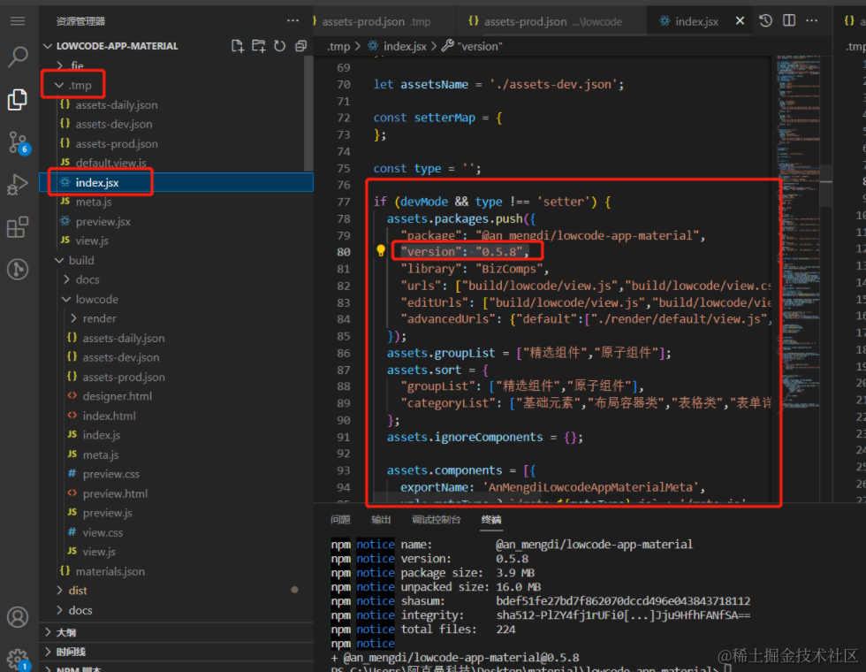Screen dimensions: 866x672
Task: Open view.js in .tmp folder
Action: pos(92,241)
